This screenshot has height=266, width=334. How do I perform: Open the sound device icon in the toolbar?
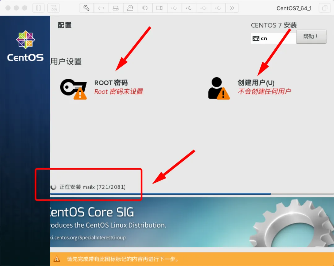pyautogui.click(x=145, y=8)
